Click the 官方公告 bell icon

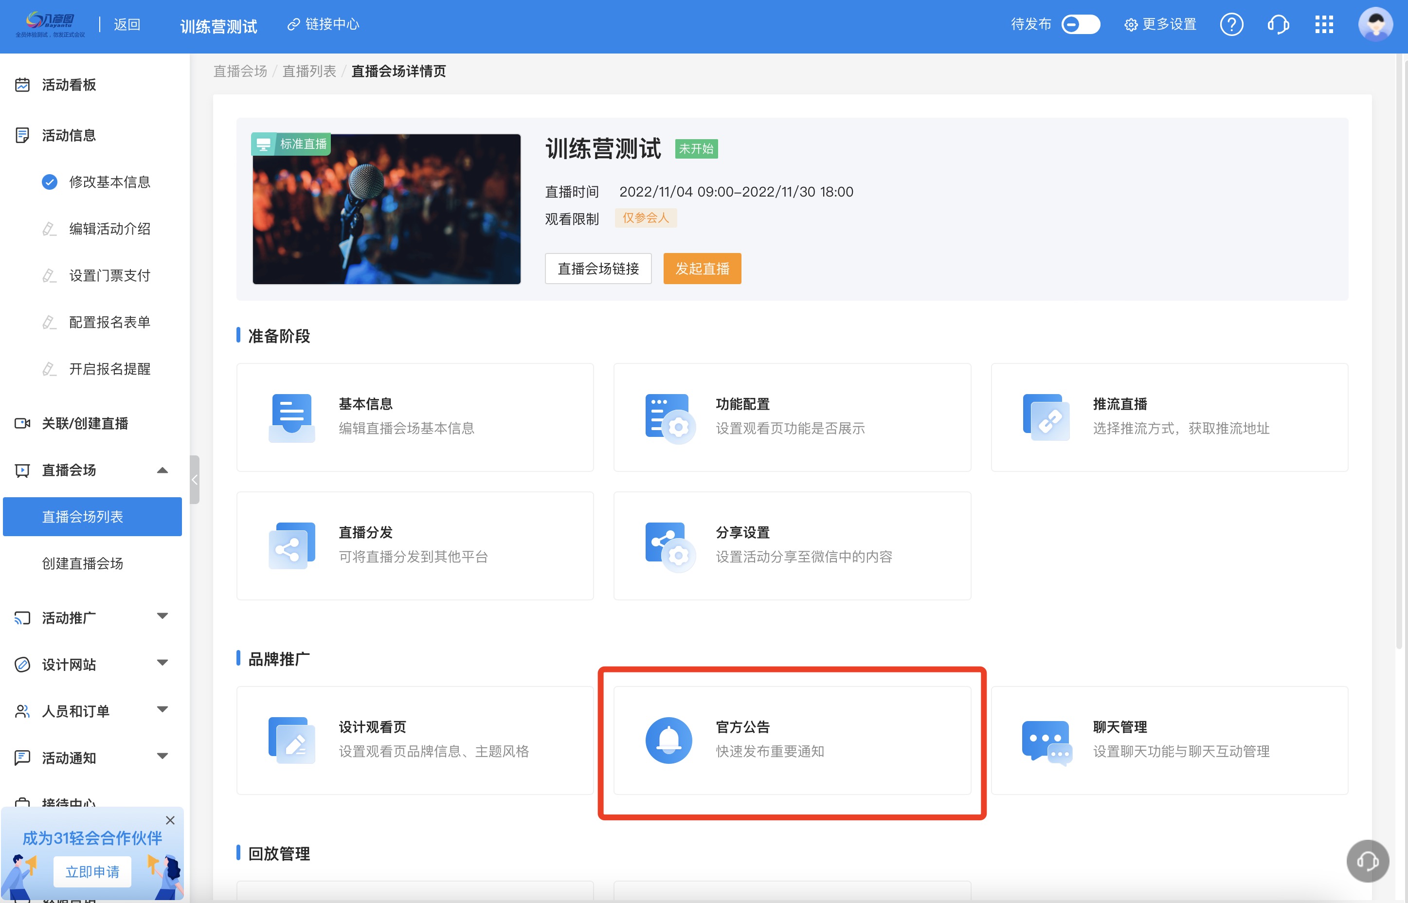pyautogui.click(x=668, y=740)
